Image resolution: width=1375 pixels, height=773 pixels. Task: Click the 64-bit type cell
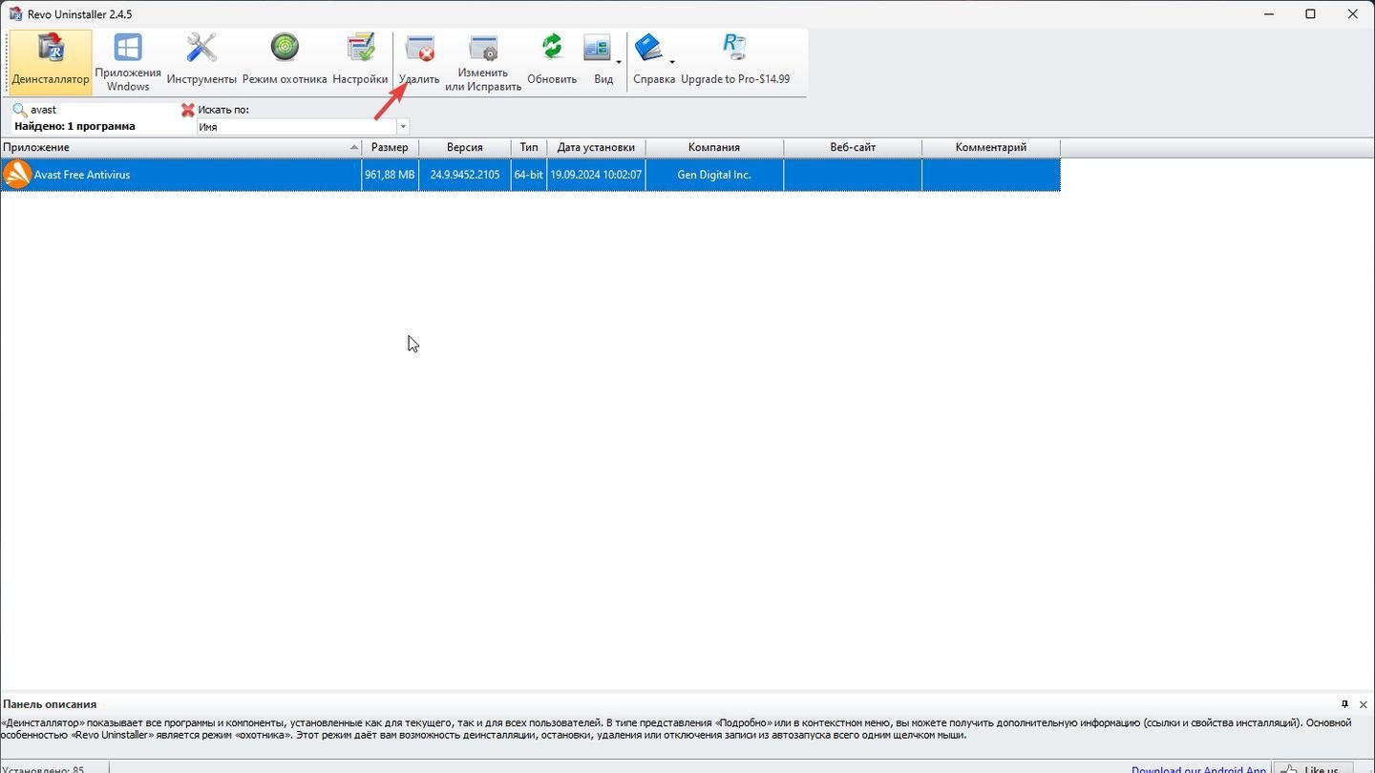pos(529,175)
